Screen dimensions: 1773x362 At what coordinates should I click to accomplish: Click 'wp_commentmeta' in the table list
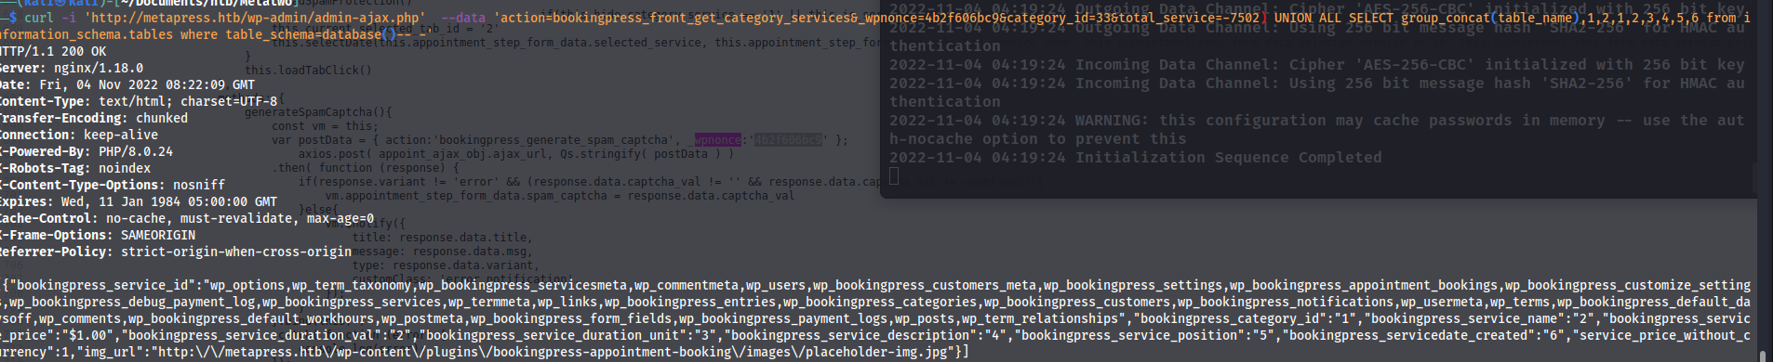click(687, 285)
